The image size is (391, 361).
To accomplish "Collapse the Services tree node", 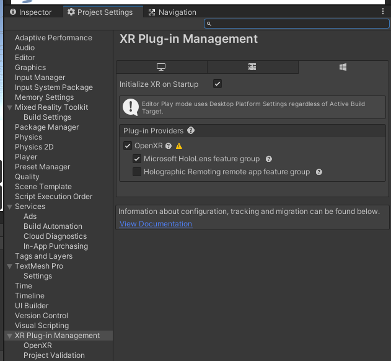I will point(9,207).
